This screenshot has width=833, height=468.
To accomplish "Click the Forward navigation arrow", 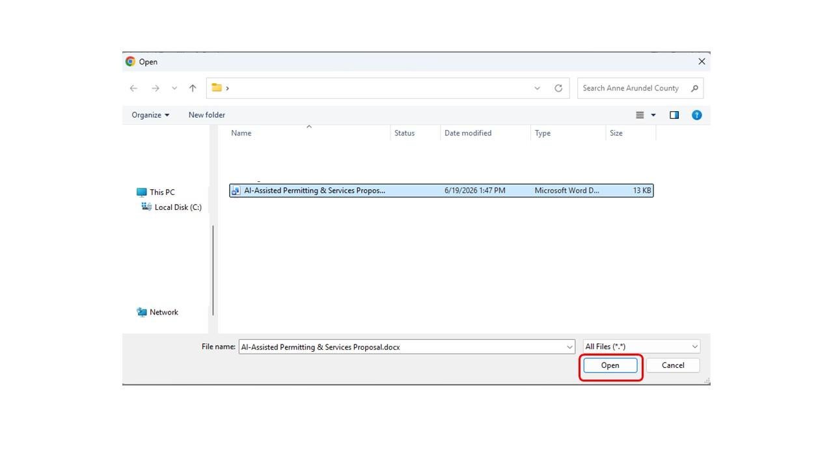I will [x=155, y=88].
